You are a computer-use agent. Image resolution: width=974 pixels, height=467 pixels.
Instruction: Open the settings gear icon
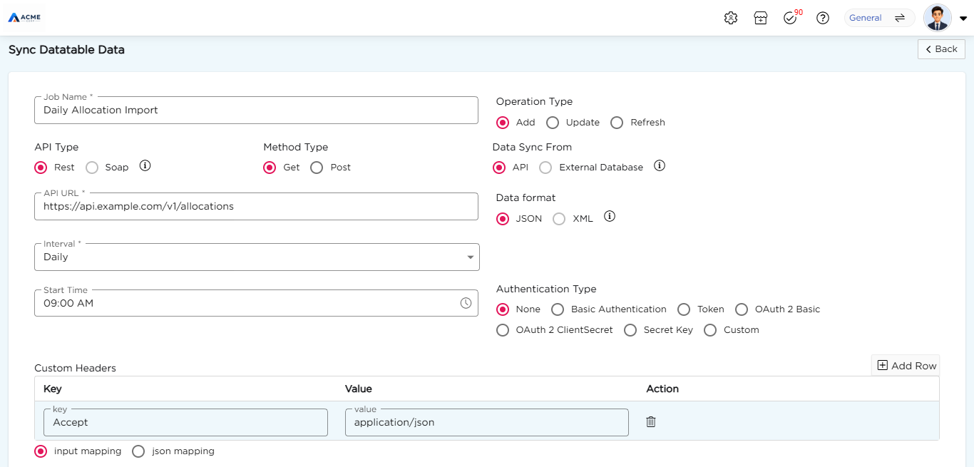[x=730, y=18]
